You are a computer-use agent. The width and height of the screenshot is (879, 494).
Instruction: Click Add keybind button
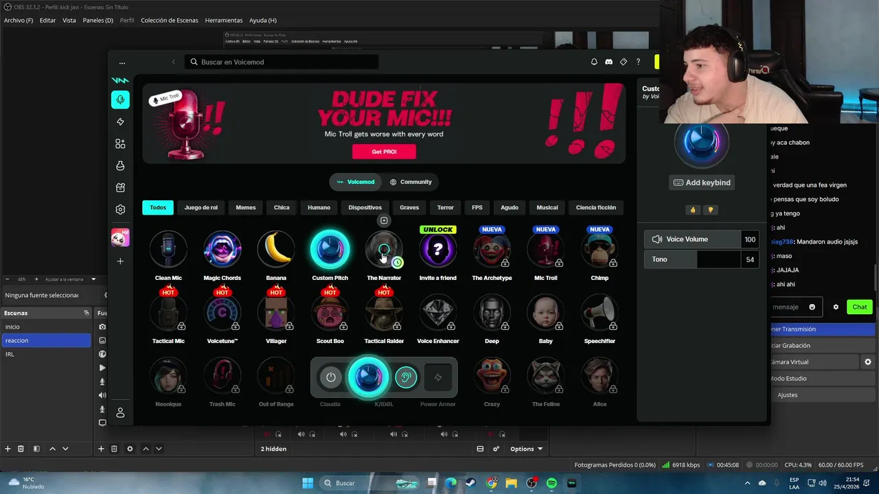click(x=702, y=183)
